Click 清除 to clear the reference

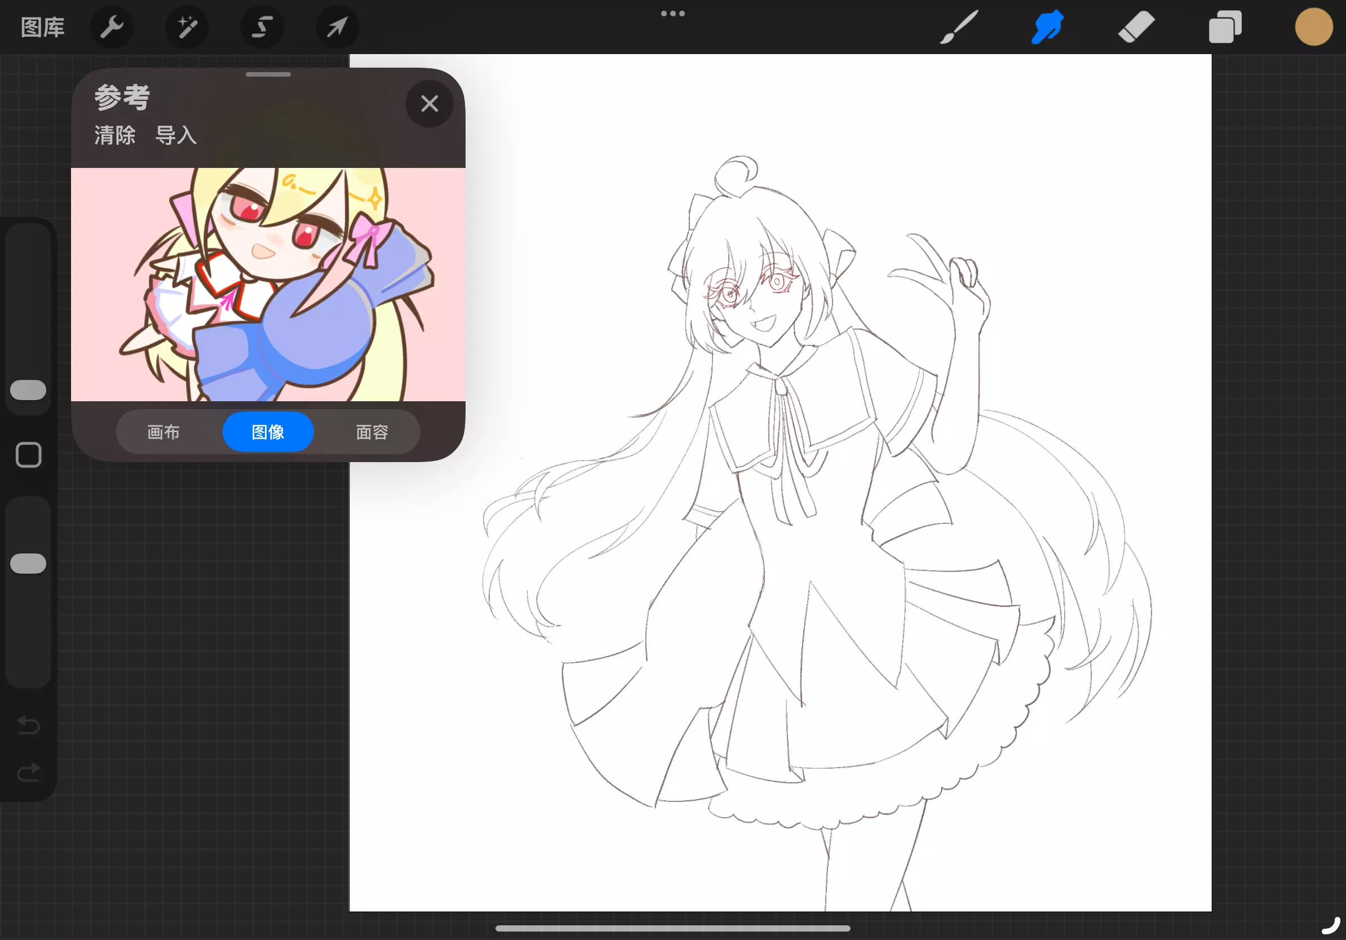(x=114, y=135)
